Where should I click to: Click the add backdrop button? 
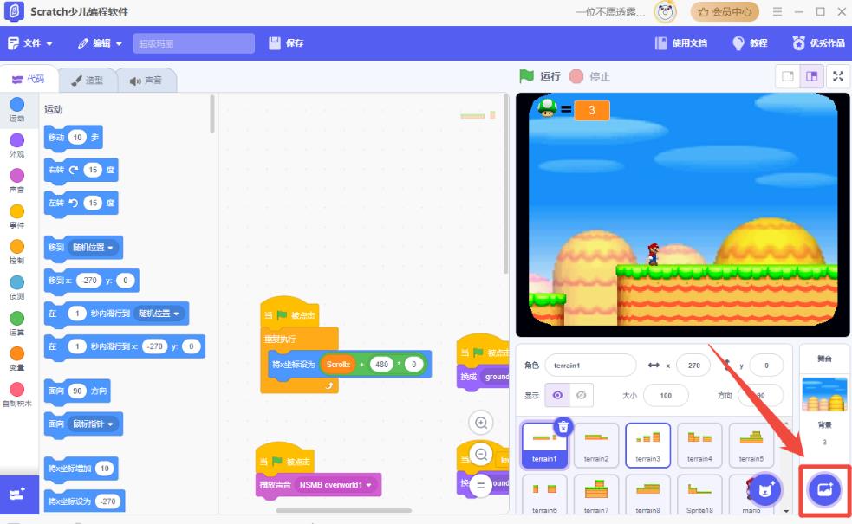(x=823, y=490)
